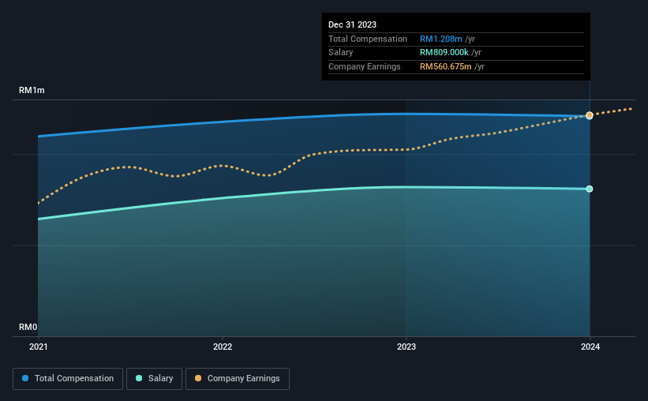Click the blue dot in Total Compensation legend
The image size is (648, 401).
(x=25, y=378)
